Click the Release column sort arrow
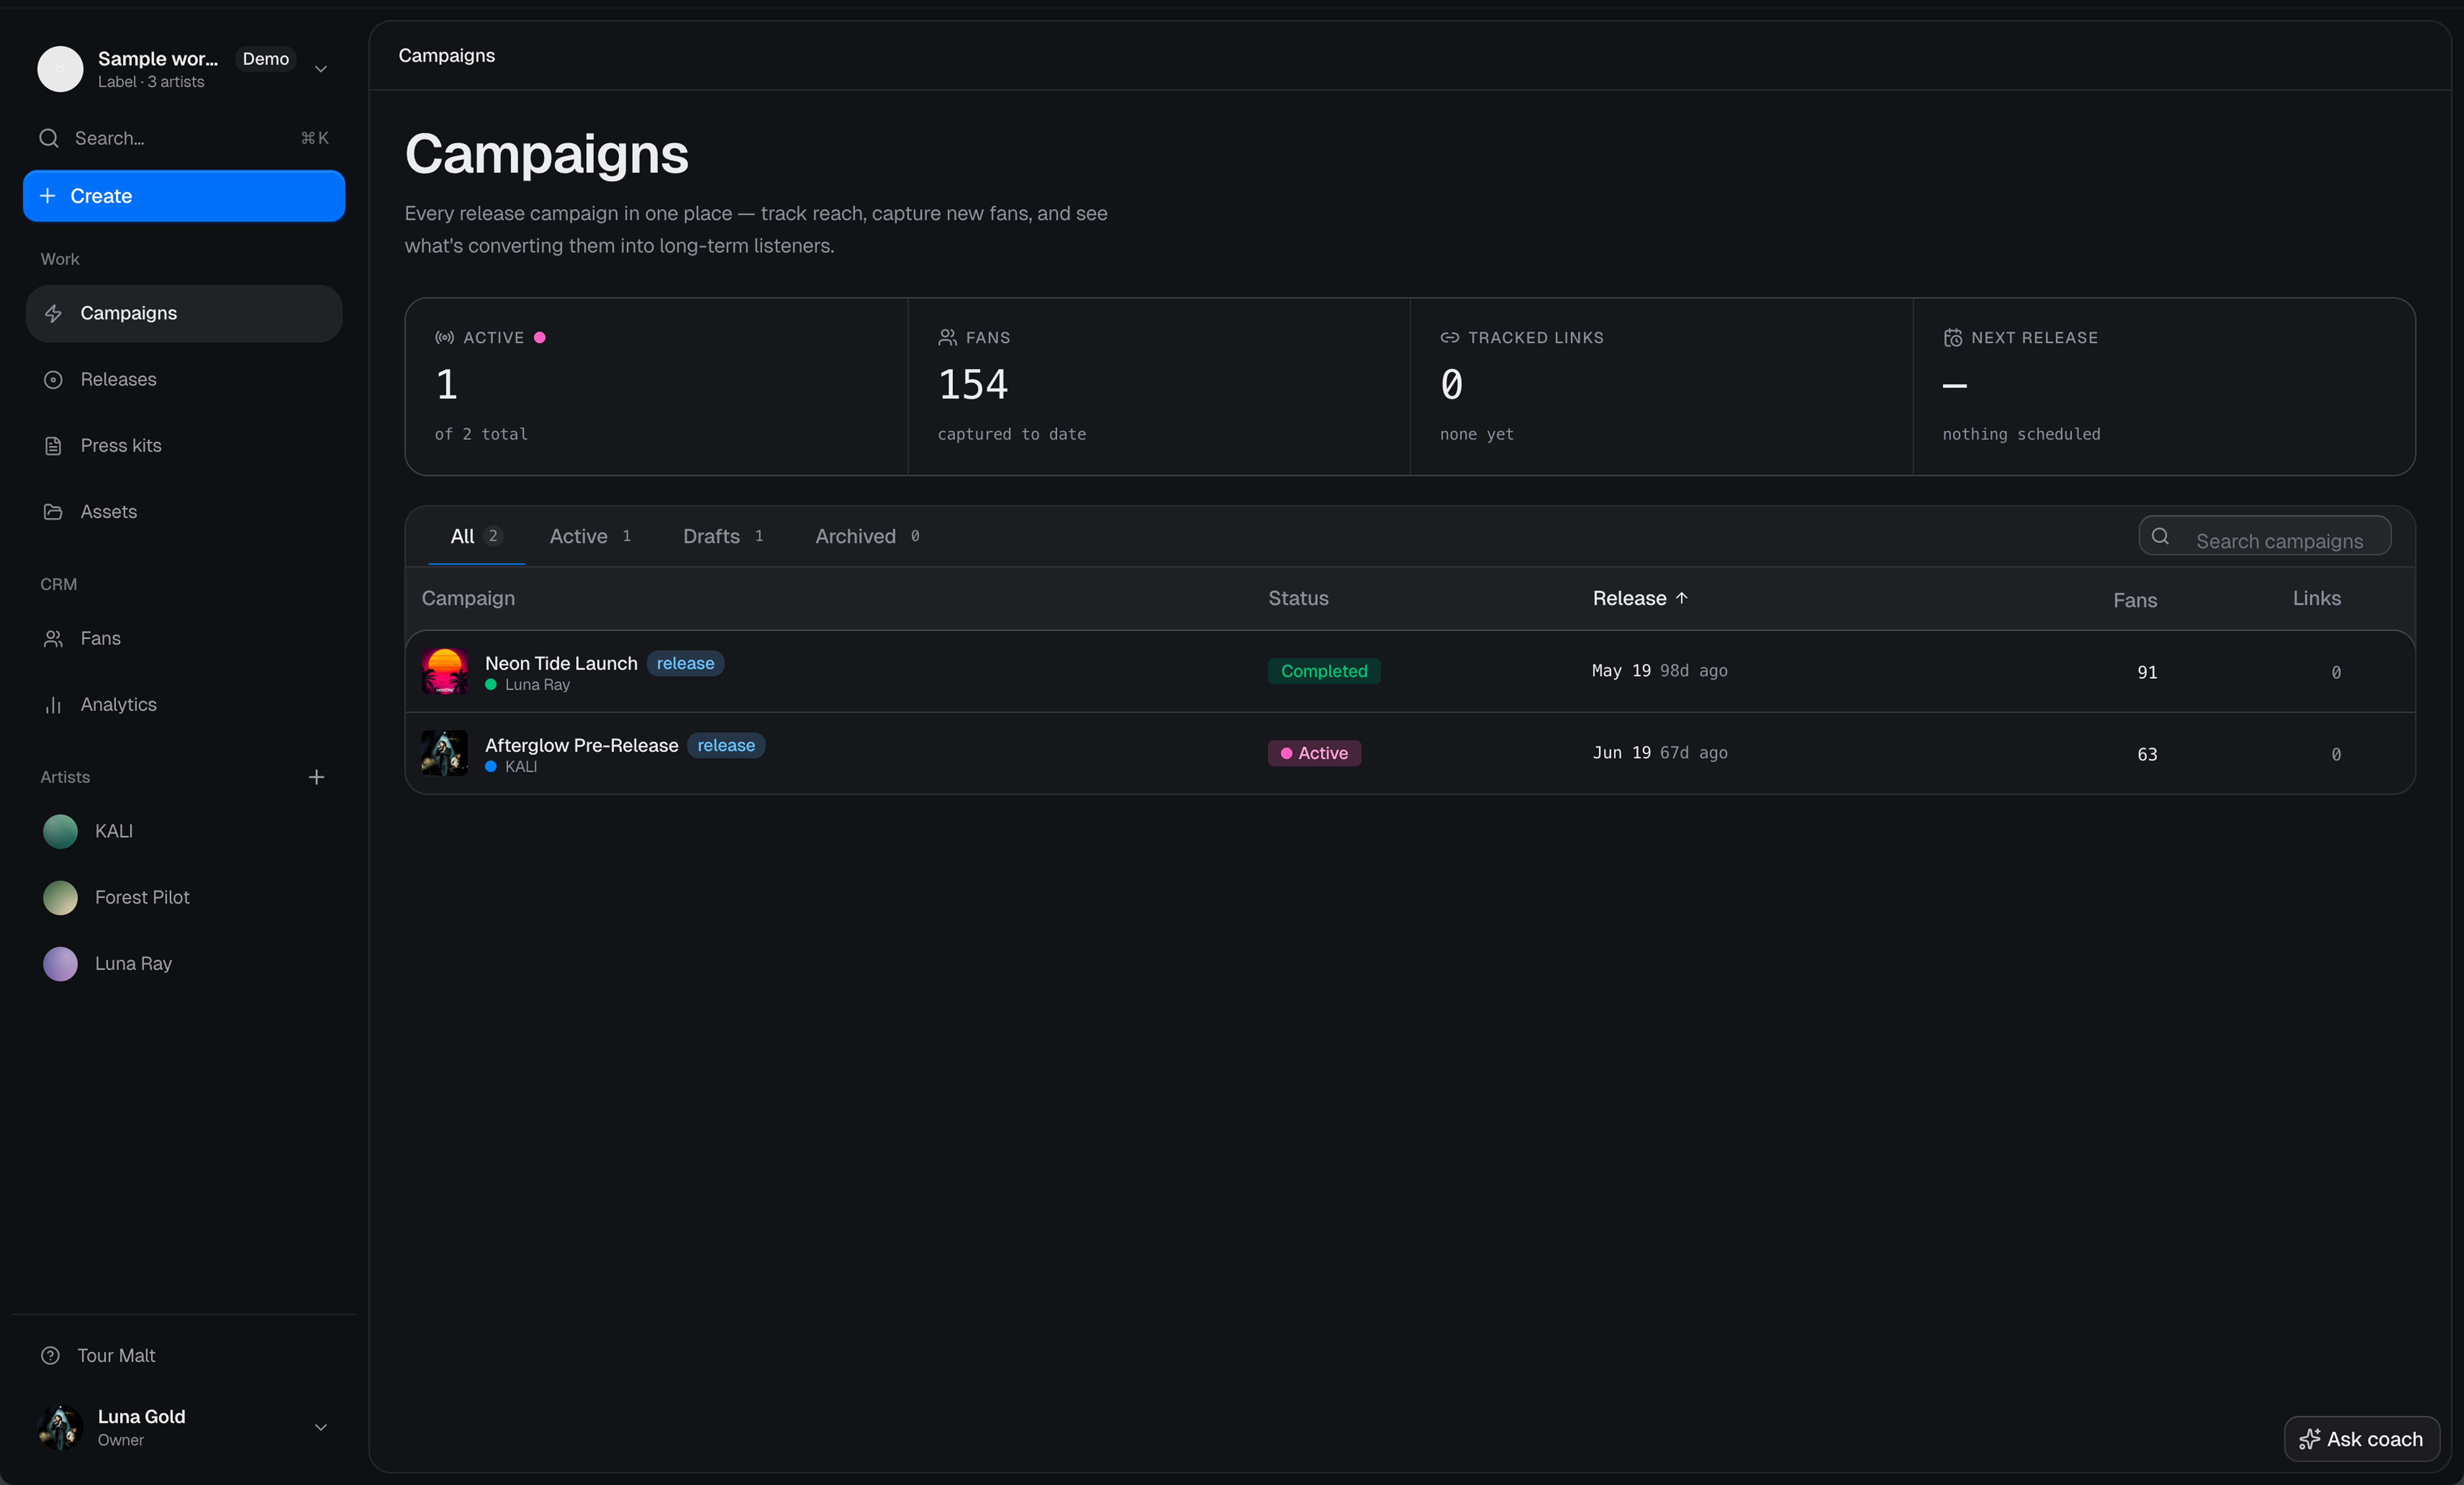 (1682, 597)
